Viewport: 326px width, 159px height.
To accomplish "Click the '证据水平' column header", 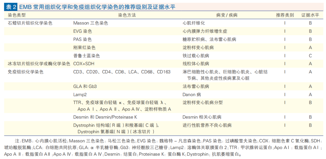I will tap(310, 15).
